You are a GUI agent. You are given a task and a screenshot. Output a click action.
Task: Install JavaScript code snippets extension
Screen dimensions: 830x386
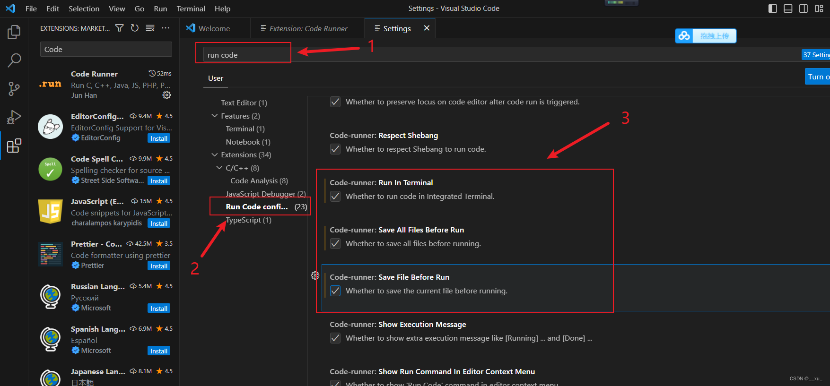pyautogui.click(x=159, y=223)
